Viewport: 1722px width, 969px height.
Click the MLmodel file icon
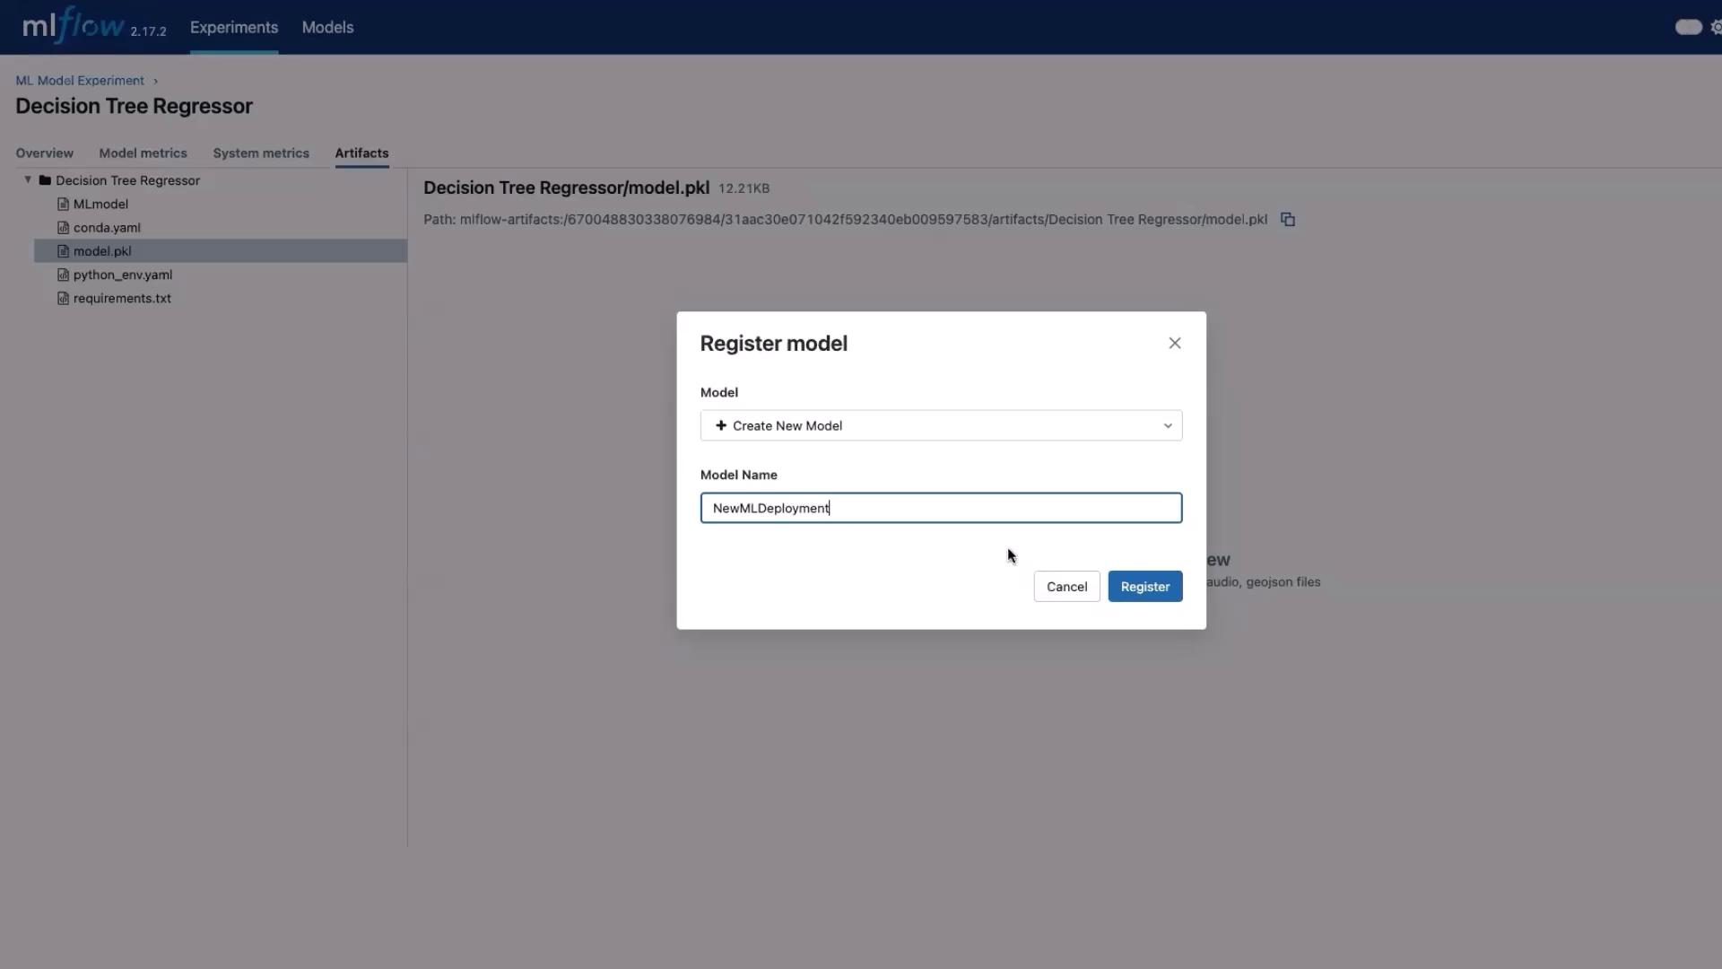click(63, 205)
